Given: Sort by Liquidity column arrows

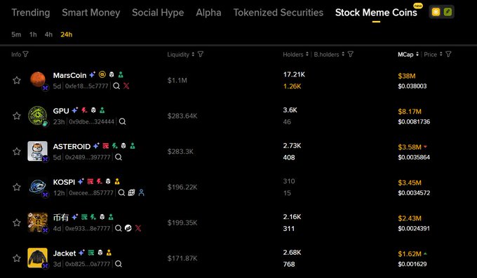Looking at the screenshot, I should (x=193, y=54).
